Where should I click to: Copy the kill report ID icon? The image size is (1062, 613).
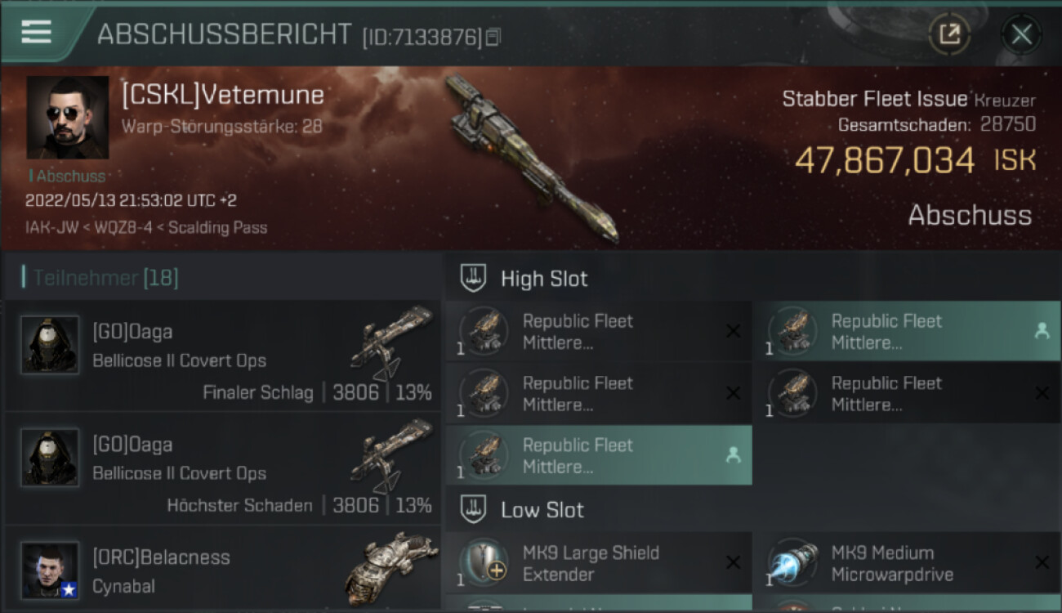tap(493, 37)
